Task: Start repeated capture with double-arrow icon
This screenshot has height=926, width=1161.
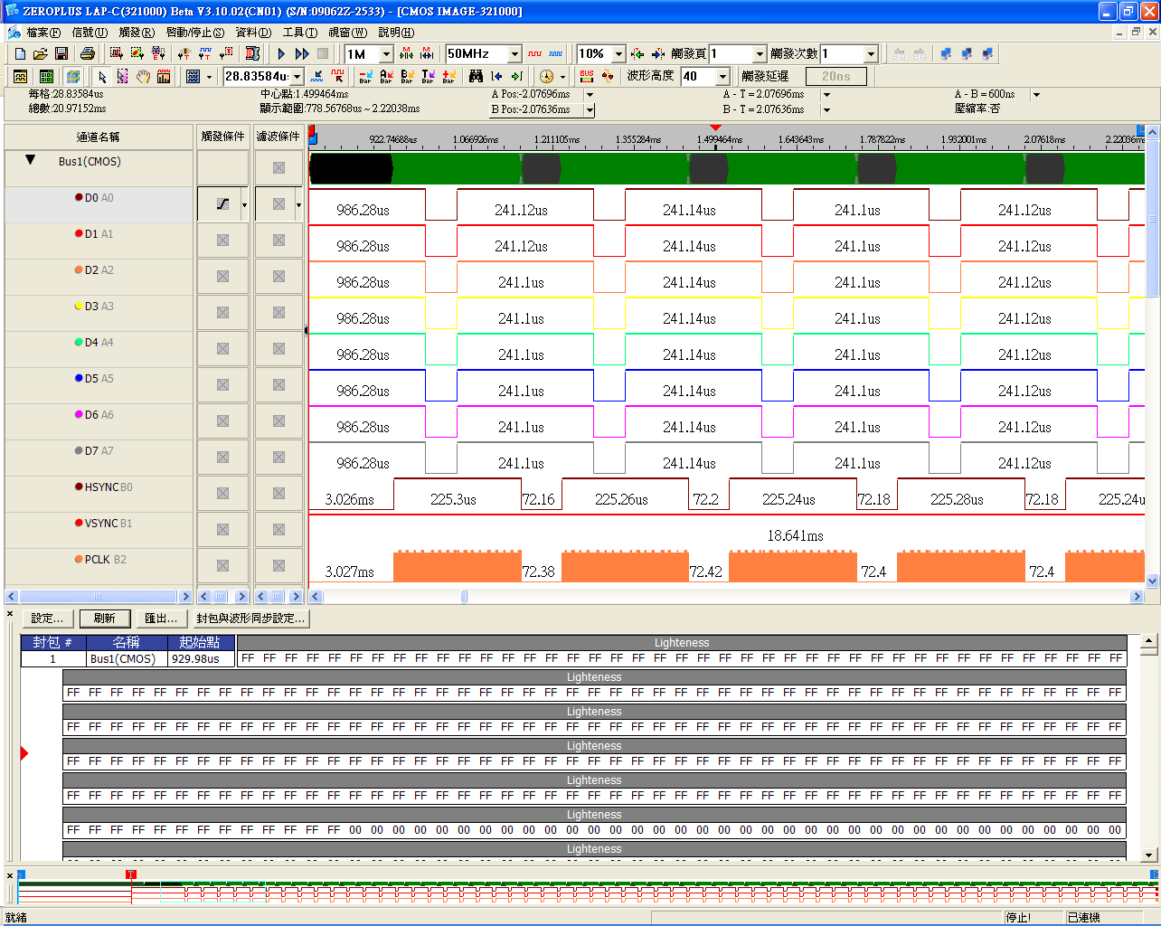Action: pyautogui.click(x=302, y=54)
